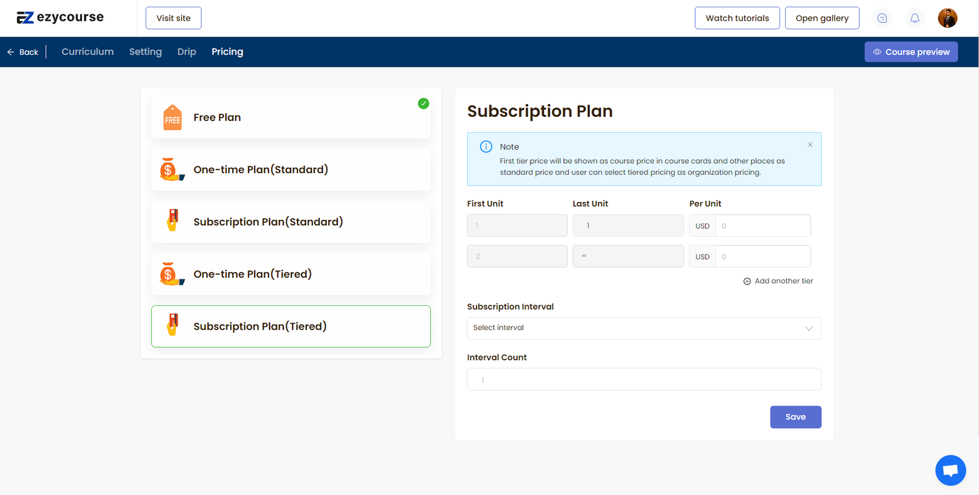Choose the Subscription Plan(Standard) option
Screen dimensions: 979x495
291,222
